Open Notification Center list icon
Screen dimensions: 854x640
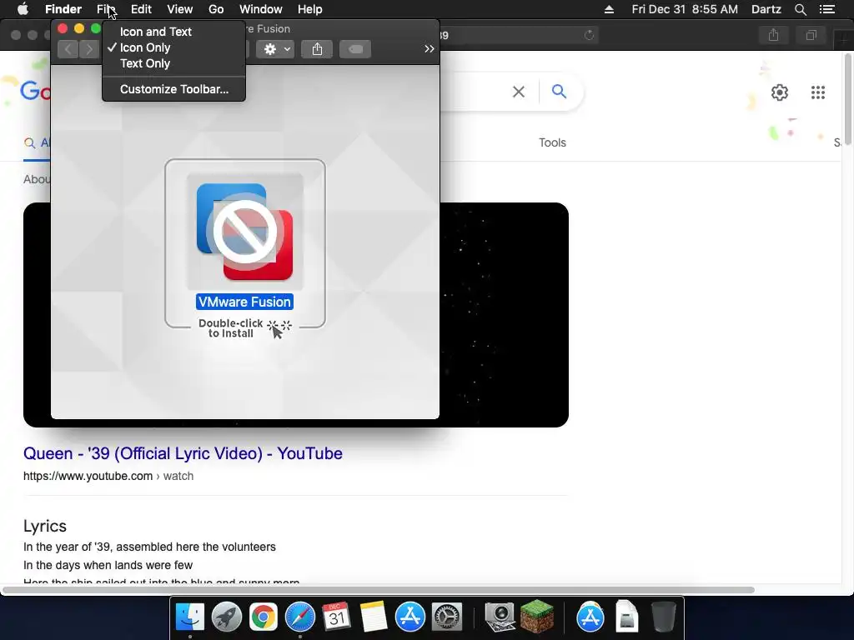click(x=827, y=9)
